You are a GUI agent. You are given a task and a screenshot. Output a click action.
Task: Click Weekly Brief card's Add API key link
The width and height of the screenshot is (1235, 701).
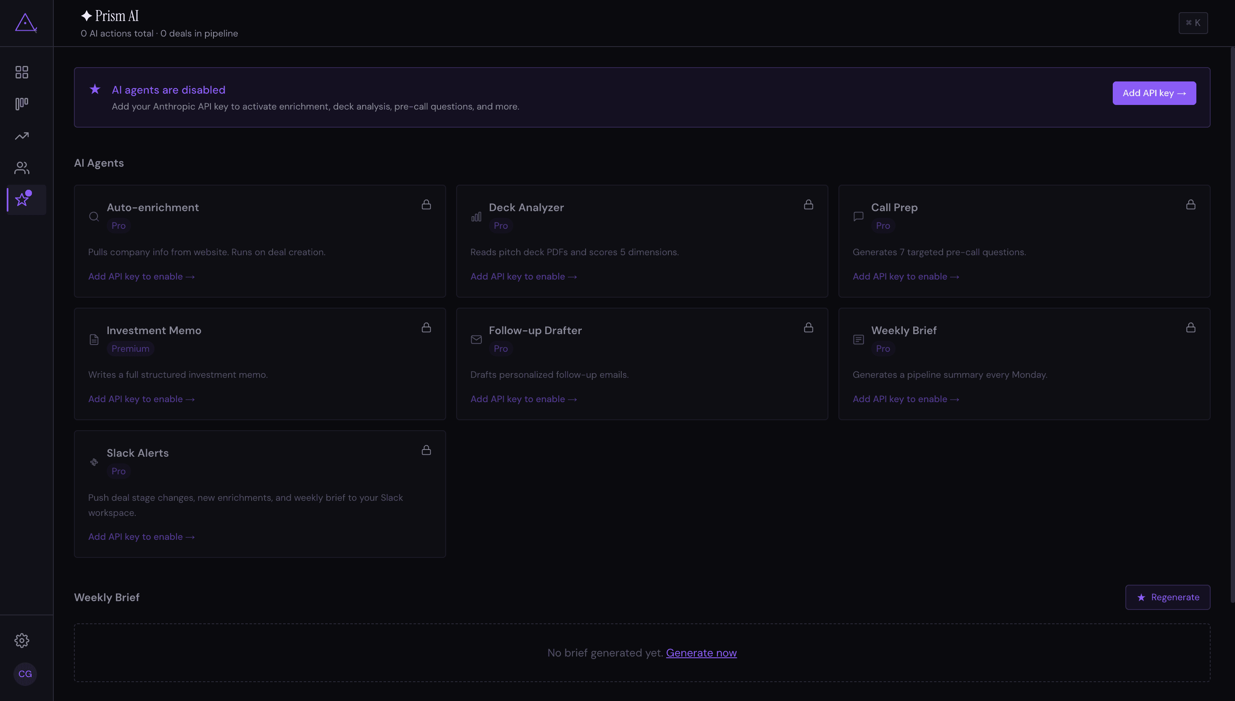coord(906,399)
